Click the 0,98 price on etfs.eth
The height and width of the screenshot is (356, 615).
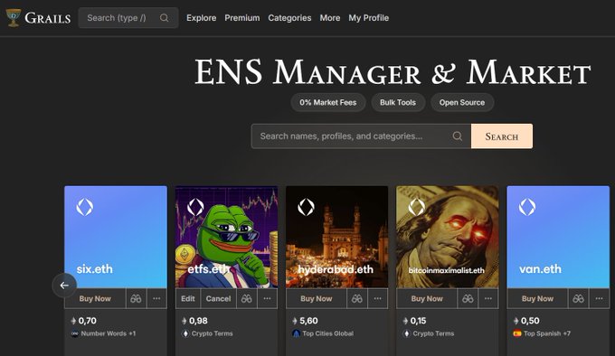coord(198,321)
